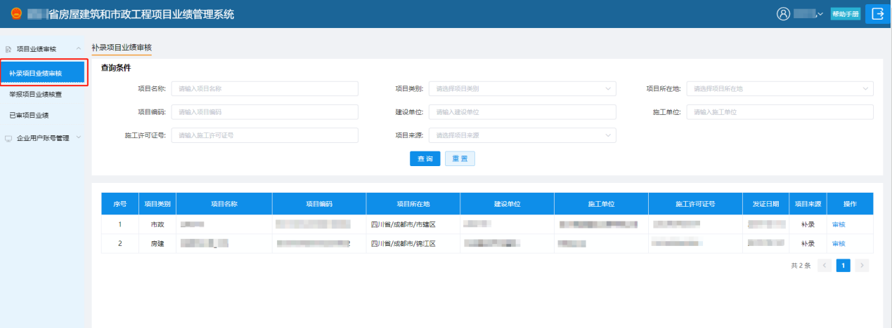Open the 项目来源 dropdown
892x328 pixels.
click(522, 135)
